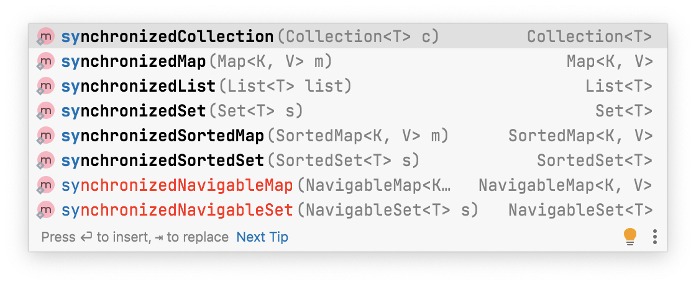Pick the red synchronizedNavigableMap entry
The width and height of the screenshot is (696, 285).
348,185
